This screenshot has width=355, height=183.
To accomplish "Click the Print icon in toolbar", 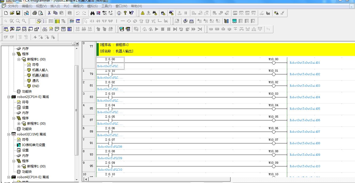I will [34, 13].
